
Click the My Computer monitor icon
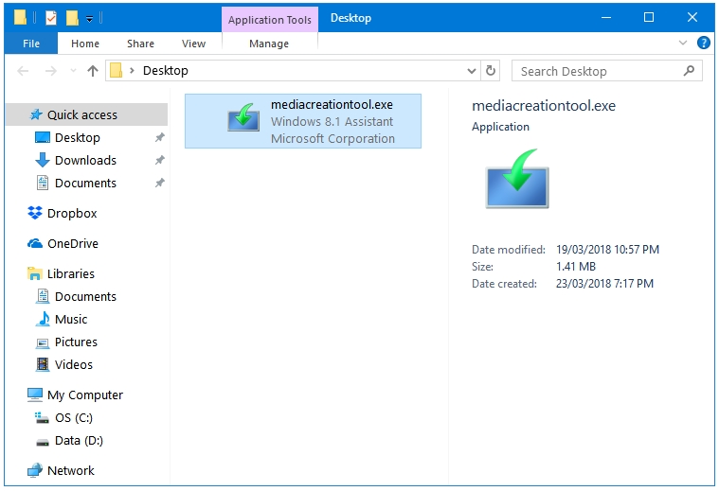35,395
